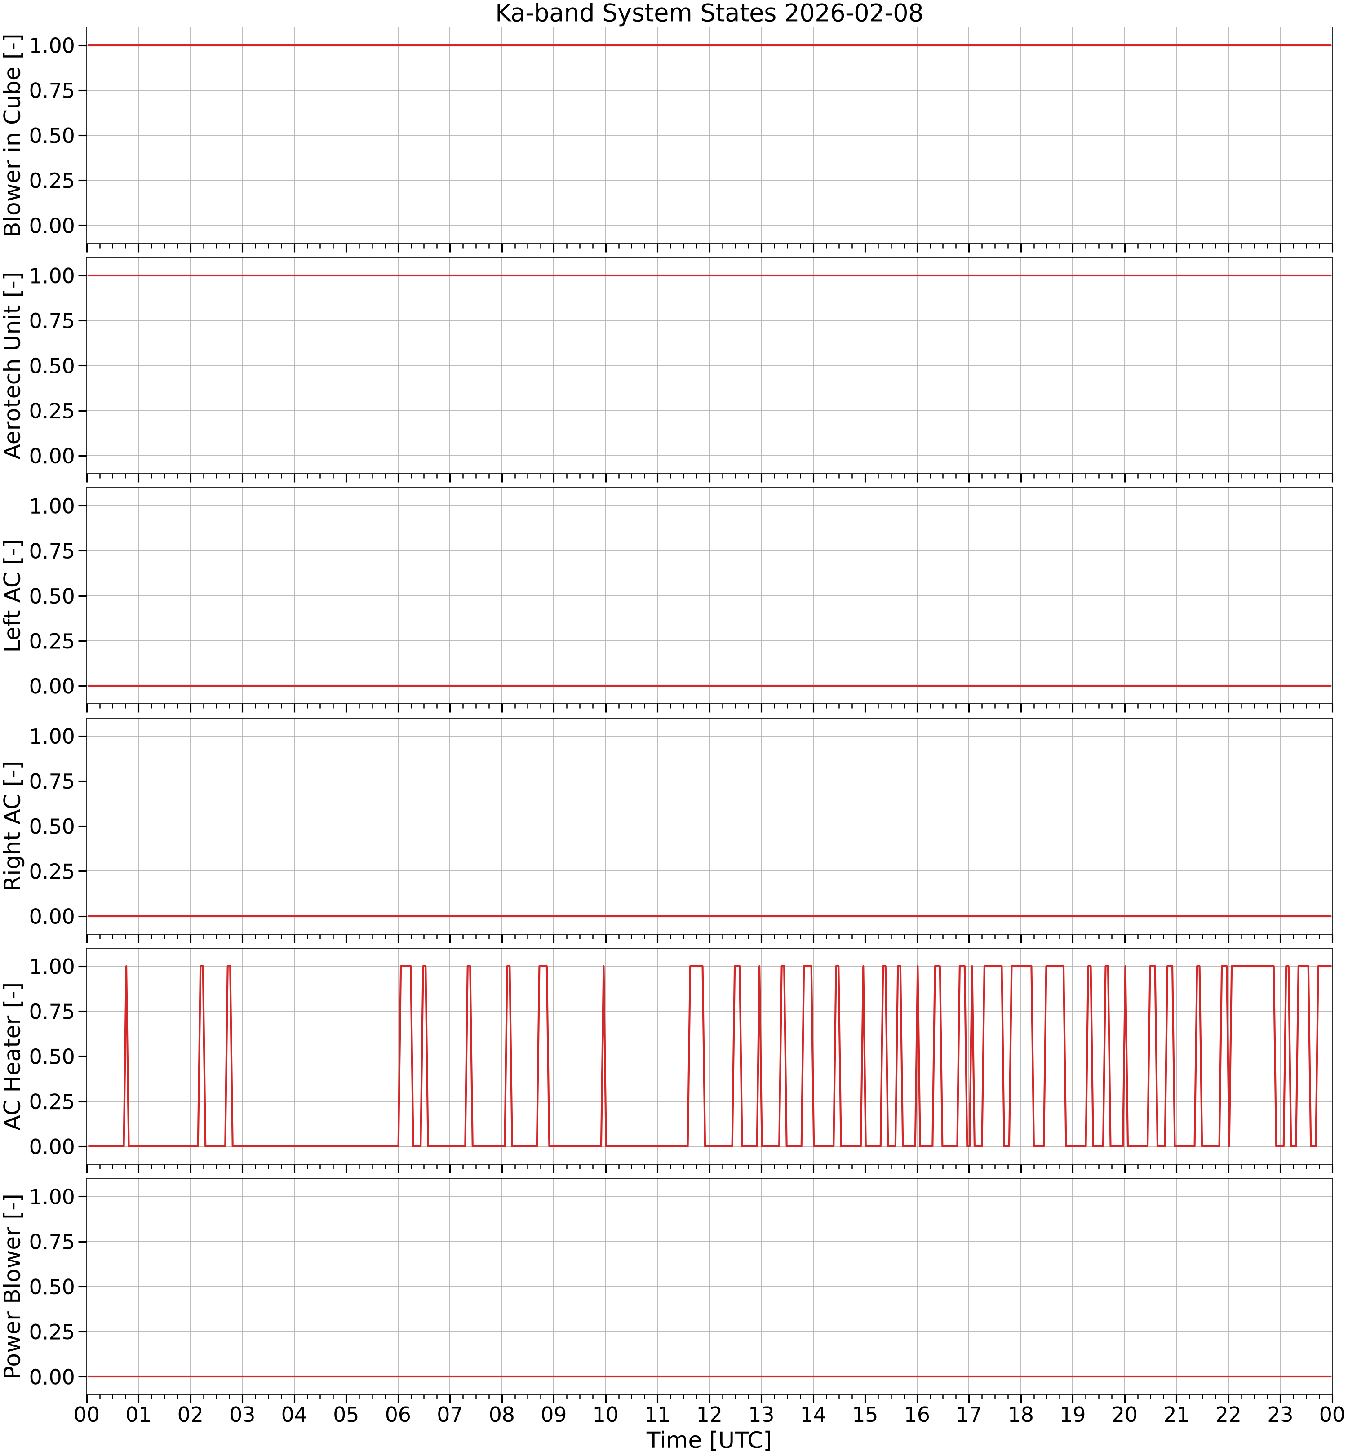
Task: Click the 03 hour tick label
Action: 242,1414
